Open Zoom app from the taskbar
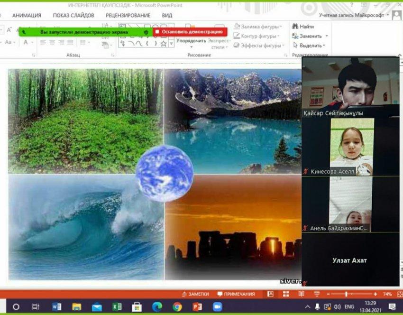The width and height of the screenshot is (403, 315). (x=218, y=307)
